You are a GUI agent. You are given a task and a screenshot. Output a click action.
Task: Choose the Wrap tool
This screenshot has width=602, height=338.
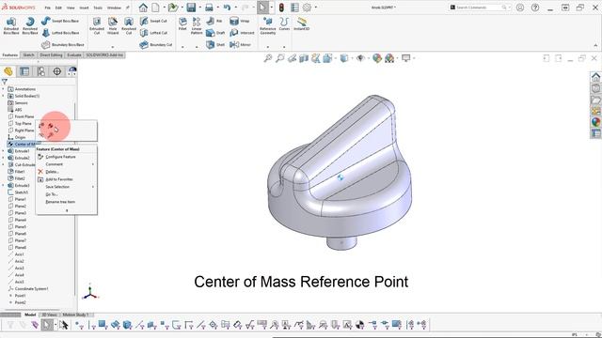pyautogui.click(x=240, y=21)
